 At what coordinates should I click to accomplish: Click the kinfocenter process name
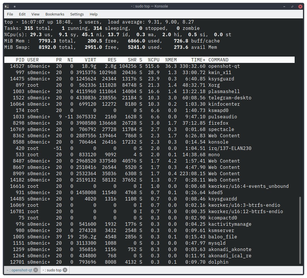pyautogui.click(x=224, y=104)
